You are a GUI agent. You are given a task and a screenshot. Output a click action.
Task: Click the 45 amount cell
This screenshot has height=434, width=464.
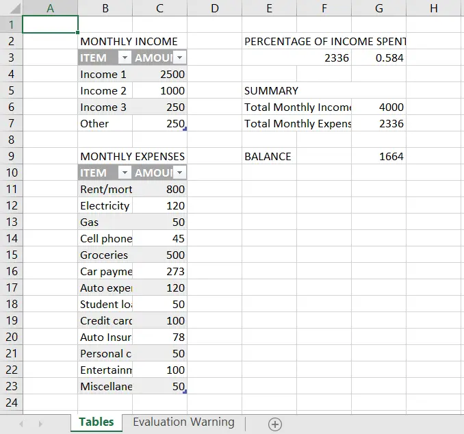159,238
